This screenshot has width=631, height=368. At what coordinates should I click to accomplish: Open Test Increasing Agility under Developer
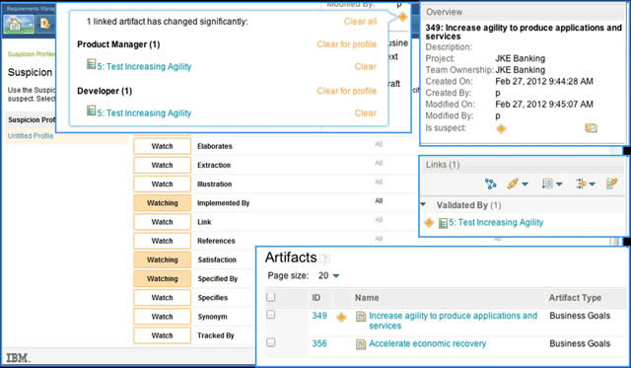[144, 113]
